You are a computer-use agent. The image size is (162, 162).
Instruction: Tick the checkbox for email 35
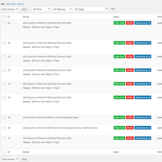pos(4,23)
